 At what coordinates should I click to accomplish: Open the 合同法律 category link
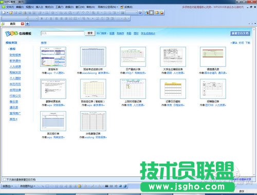tap(15, 90)
